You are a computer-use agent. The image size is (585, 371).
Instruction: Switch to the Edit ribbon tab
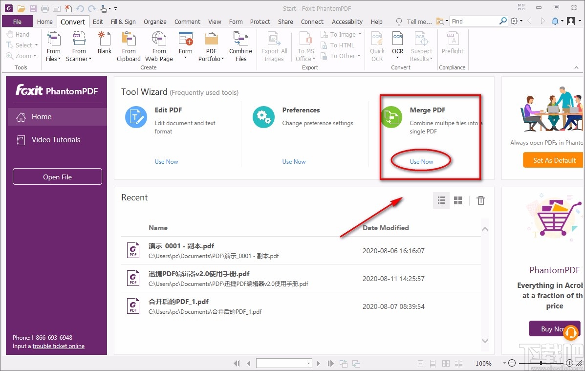click(98, 22)
